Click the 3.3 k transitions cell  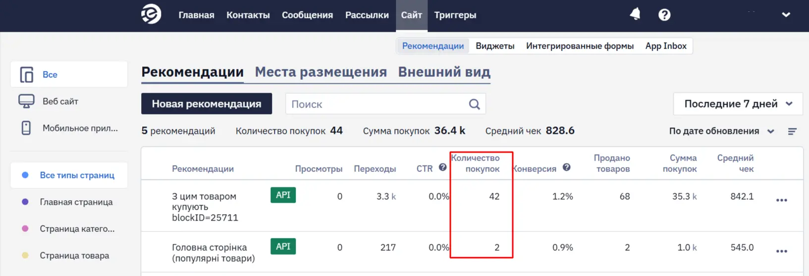click(x=386, y=197)
